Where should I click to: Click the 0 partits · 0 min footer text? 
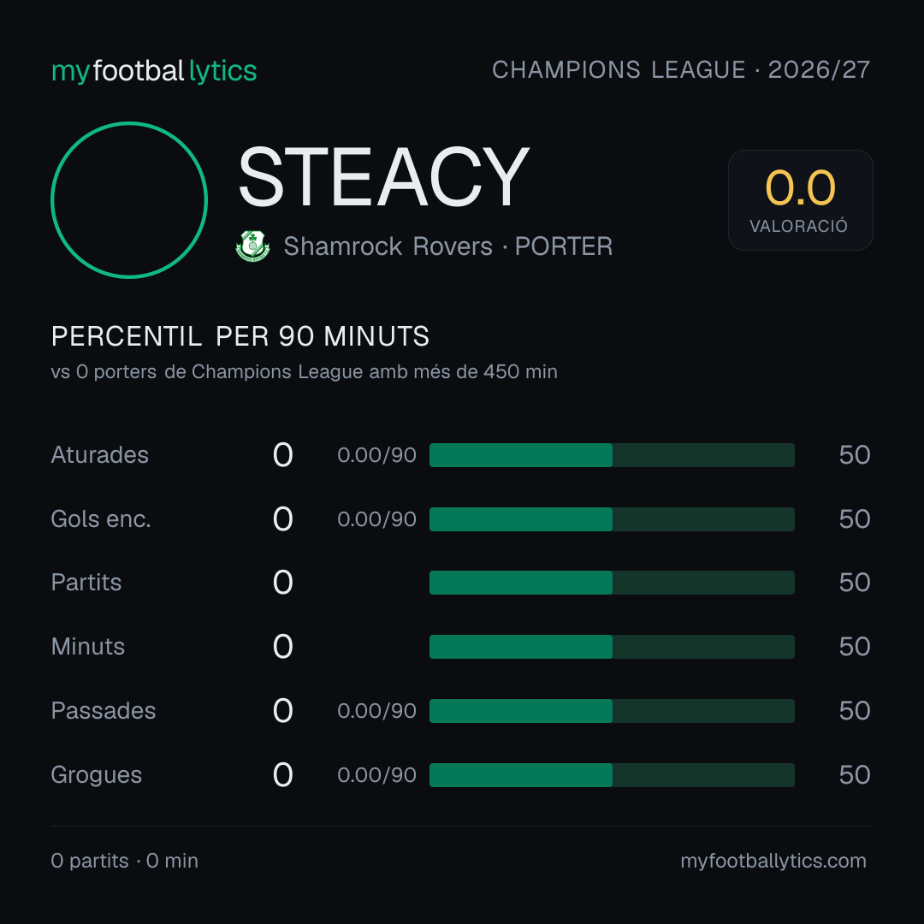click(x=124, y=861)
